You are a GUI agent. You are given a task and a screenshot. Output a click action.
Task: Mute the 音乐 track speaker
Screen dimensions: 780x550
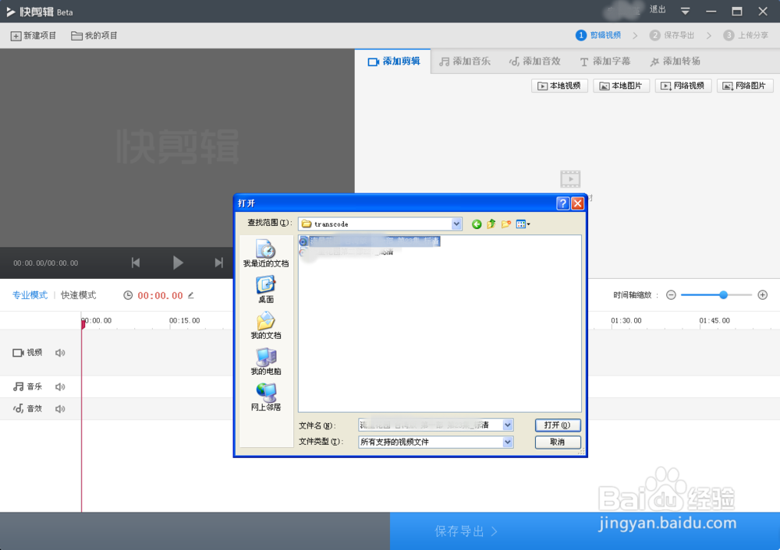[x=60, y=386]
